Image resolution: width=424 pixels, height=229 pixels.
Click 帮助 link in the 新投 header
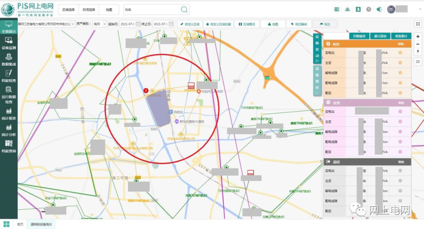point(401,44)
